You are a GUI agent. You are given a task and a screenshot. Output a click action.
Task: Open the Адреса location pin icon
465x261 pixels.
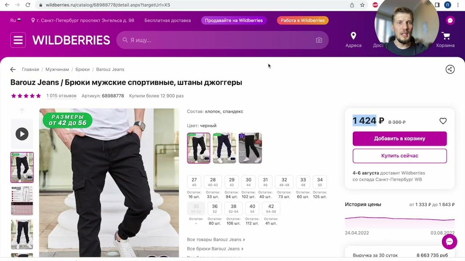pyautogui.click(x=353, y=36)
